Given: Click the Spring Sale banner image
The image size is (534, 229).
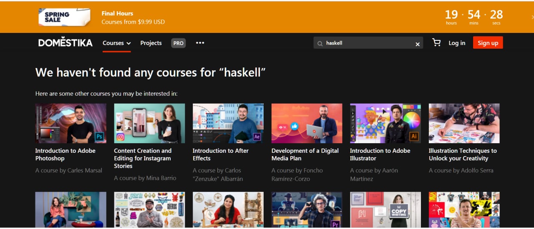Looking at the screenshot, I should 64,17.
